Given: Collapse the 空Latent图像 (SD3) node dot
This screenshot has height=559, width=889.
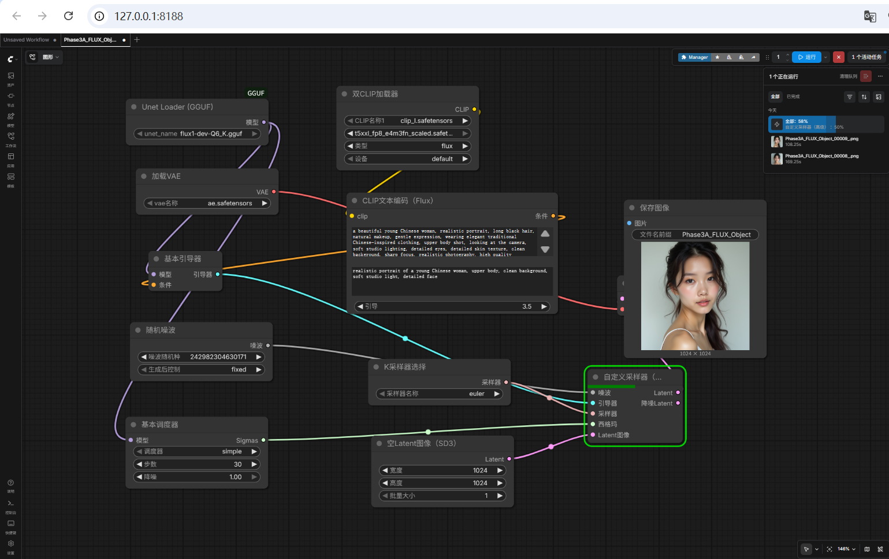Looking at the screenshot, I should 380,444.
